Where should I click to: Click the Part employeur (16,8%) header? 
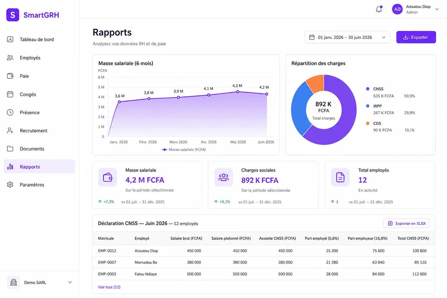click(x=367, y=238)
